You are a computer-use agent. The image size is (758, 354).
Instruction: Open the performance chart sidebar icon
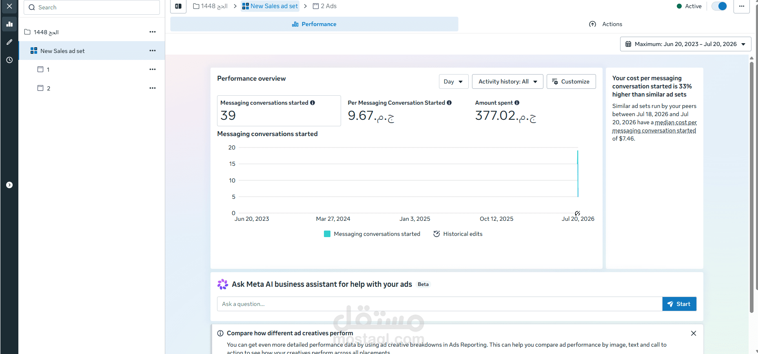tap(9, 24)
